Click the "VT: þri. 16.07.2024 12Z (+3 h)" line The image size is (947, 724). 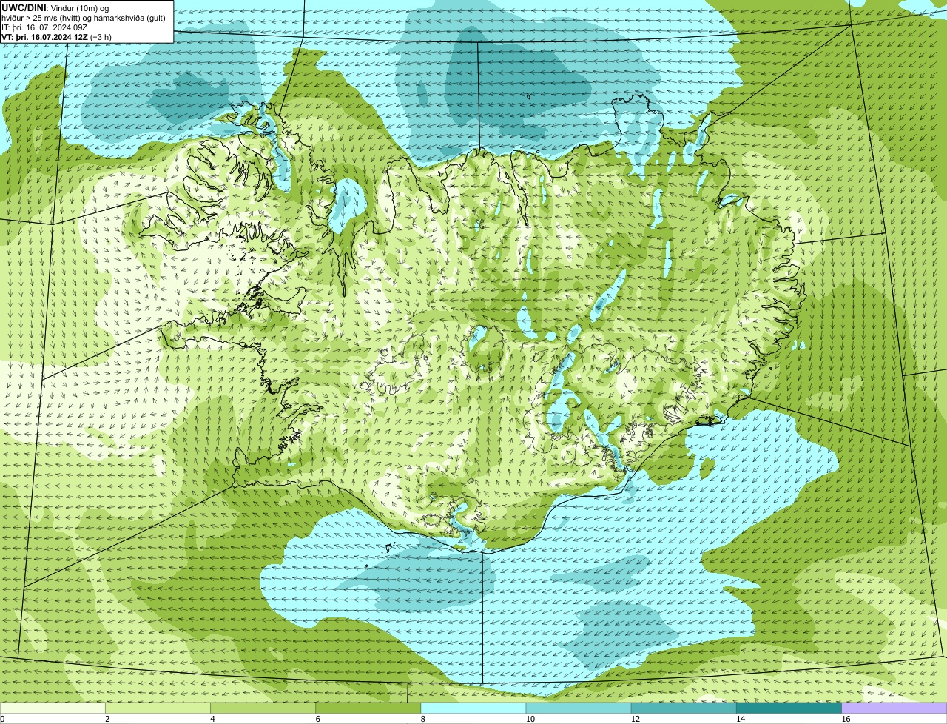tap(57, 37)
